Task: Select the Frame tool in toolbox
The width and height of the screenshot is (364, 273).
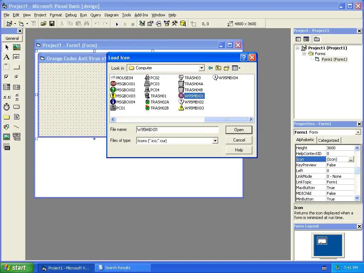Action: pyautogui.click(x=7, y=67)
